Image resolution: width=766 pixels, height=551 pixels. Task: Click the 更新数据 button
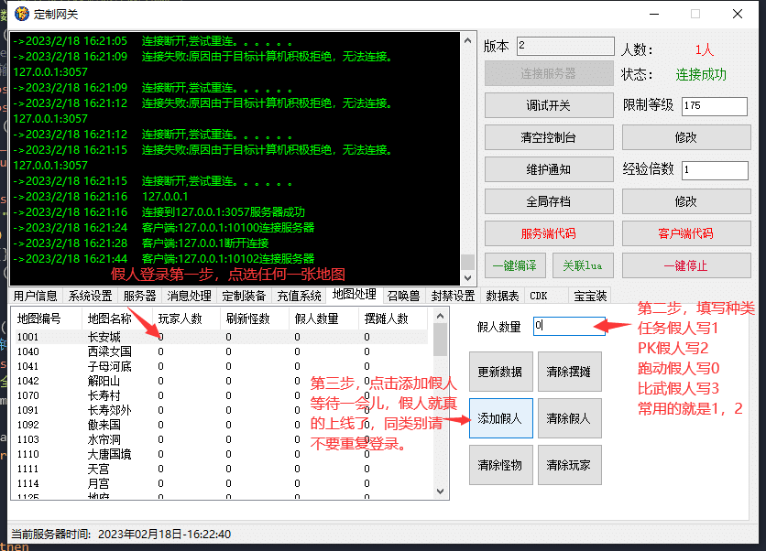(x=500, y=373)
